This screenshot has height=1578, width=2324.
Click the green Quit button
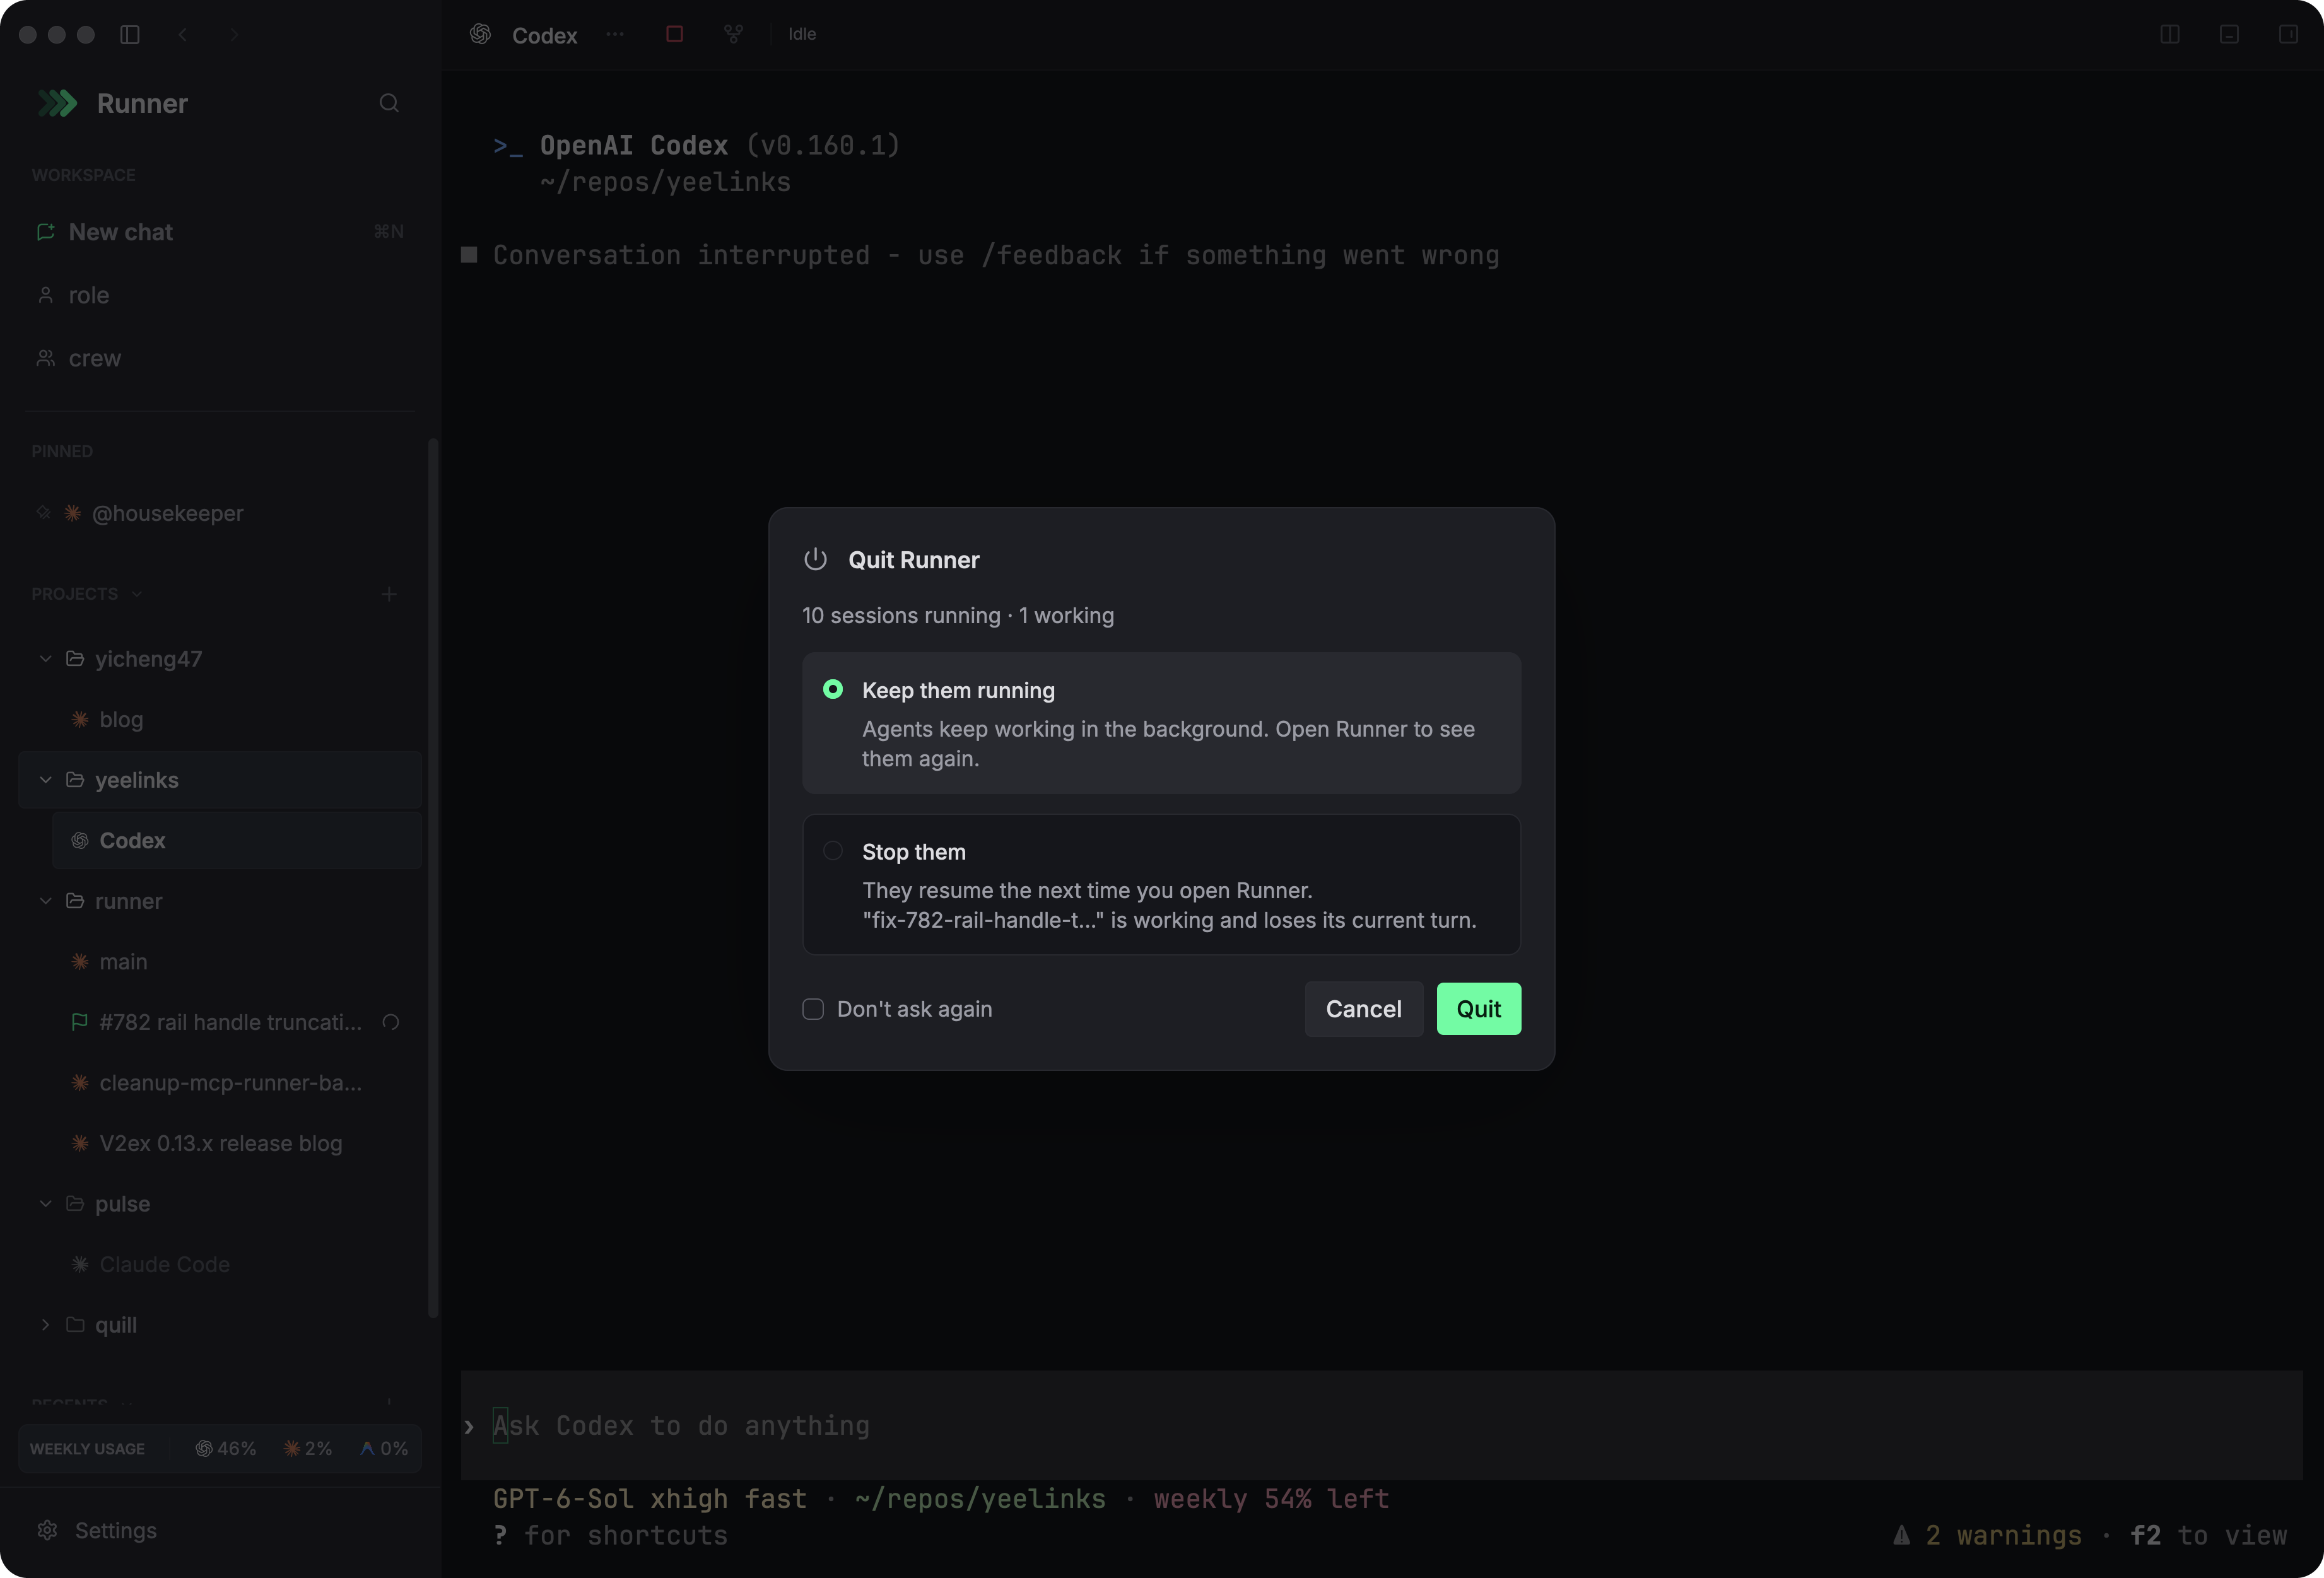pyautogui.click(x=1478, y=1009)
